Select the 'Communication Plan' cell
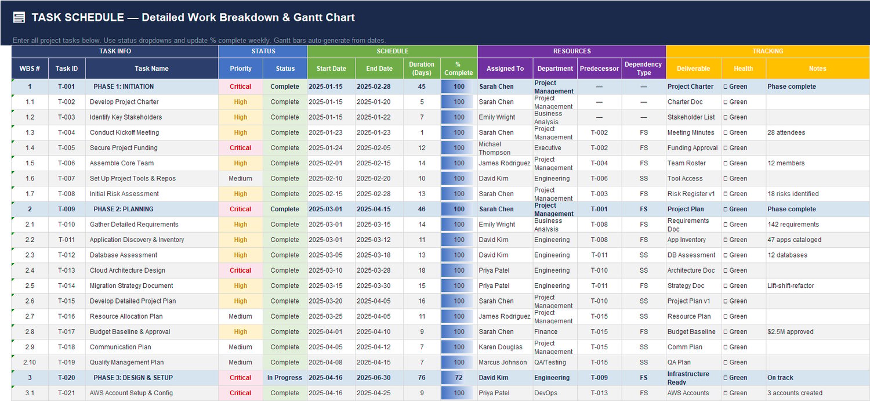Image resolution: width=870 pixels, height=401 pixels. click(x=152, y=347)
